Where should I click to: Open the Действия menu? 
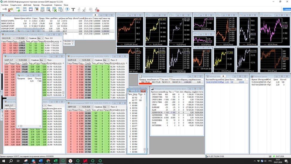coord(27,5)
